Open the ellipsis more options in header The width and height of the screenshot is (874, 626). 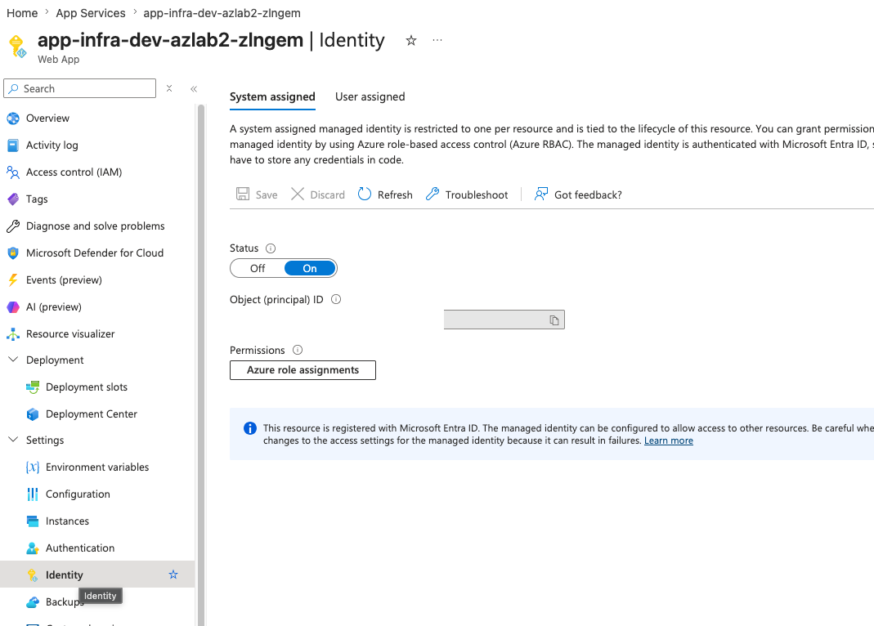(x=437, y=40)
